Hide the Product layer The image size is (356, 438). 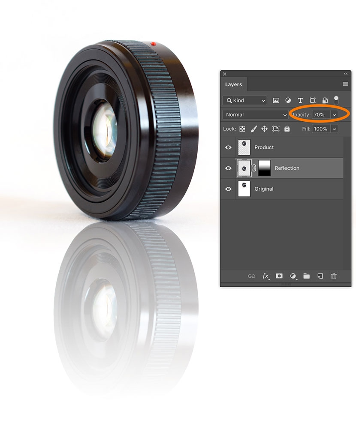pos(228,147)
